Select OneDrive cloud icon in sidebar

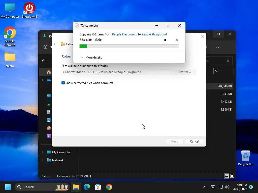pos(49,80)
